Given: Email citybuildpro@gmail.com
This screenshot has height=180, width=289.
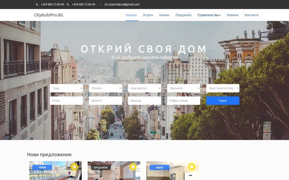Looking at the screenshot, I should [124, 4].
